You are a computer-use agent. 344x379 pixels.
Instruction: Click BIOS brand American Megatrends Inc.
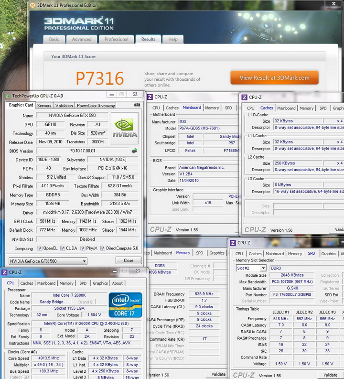tap(208, 167)
